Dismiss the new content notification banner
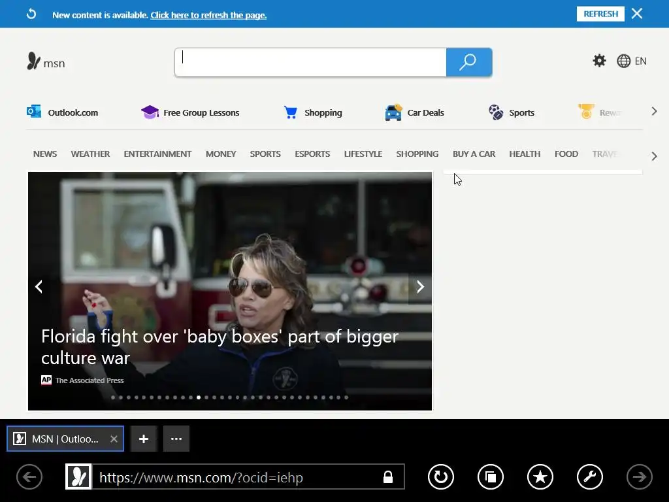This screenshot has width=669, height=502. click(637, 14)
